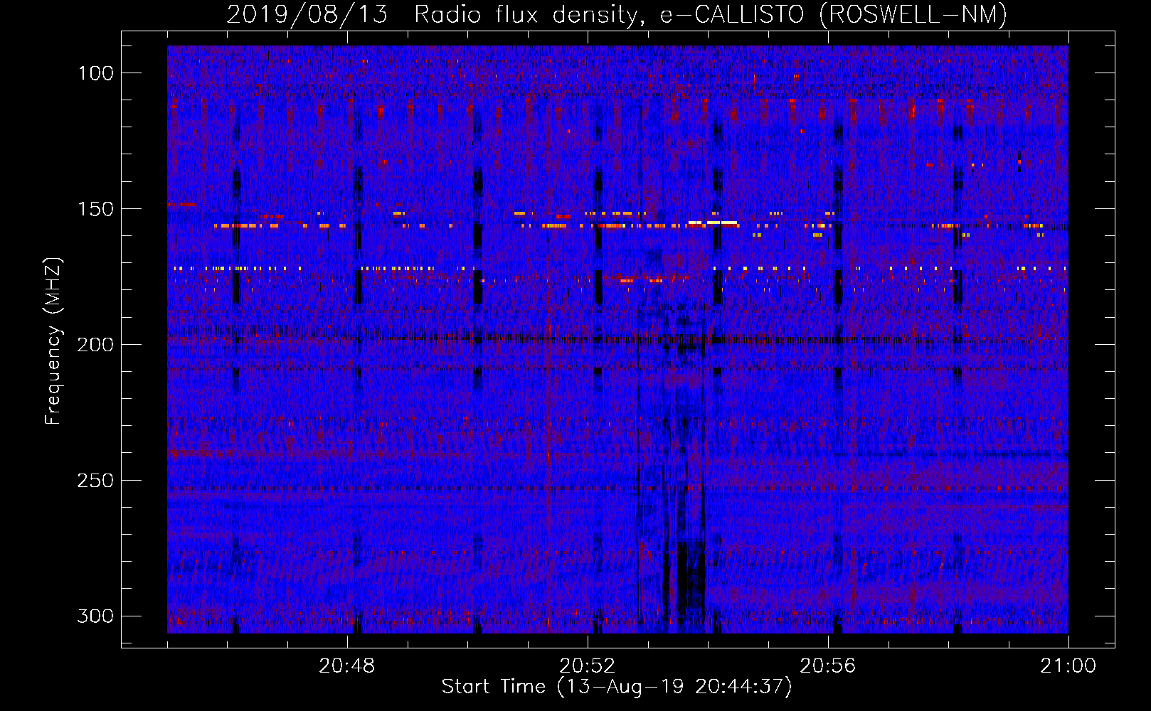Click the plot title "Radio flux density, e-CALLISTO (ROSWELL-NM)"
Screen dimensions: 1151x711
point(711,15)
